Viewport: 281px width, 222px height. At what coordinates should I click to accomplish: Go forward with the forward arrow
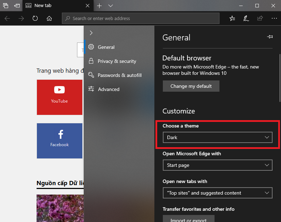[21, 18]
